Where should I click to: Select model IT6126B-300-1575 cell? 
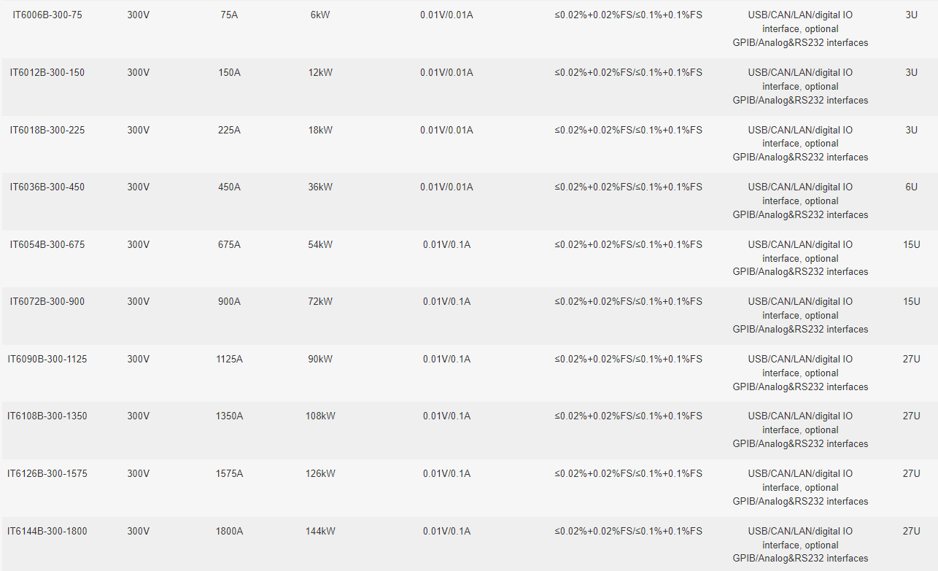pyautogui.click(x=47, y=473)
